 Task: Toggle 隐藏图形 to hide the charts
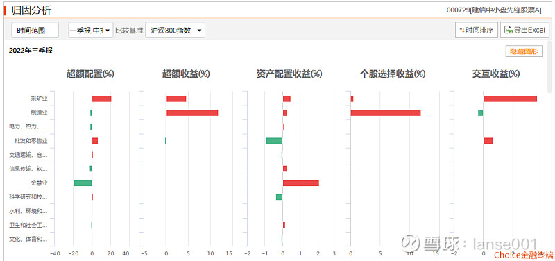[x=524, y=51]
